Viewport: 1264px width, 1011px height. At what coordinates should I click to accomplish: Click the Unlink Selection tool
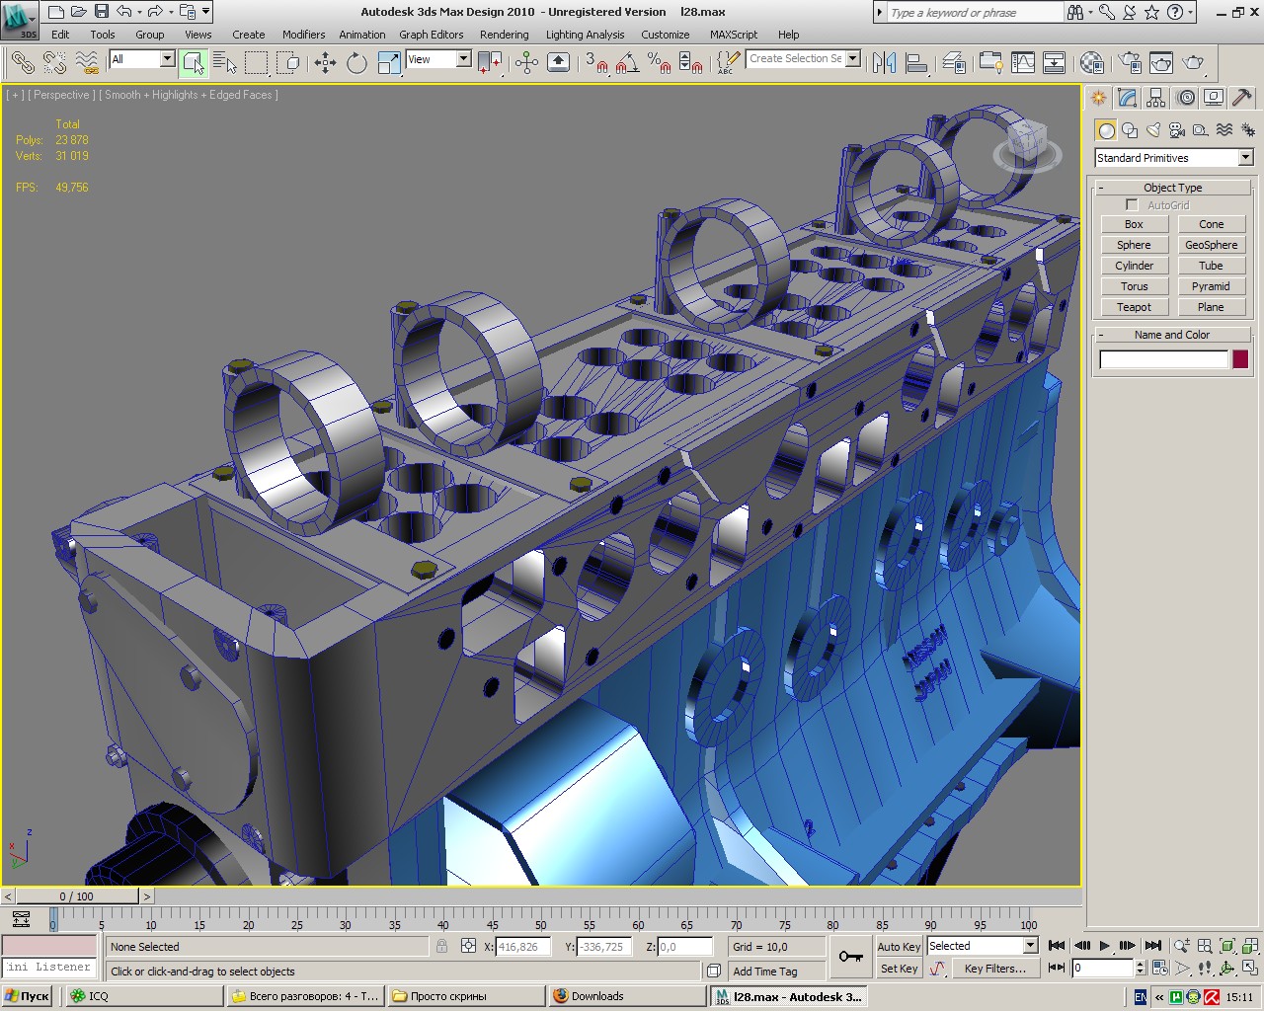[54, 63]
